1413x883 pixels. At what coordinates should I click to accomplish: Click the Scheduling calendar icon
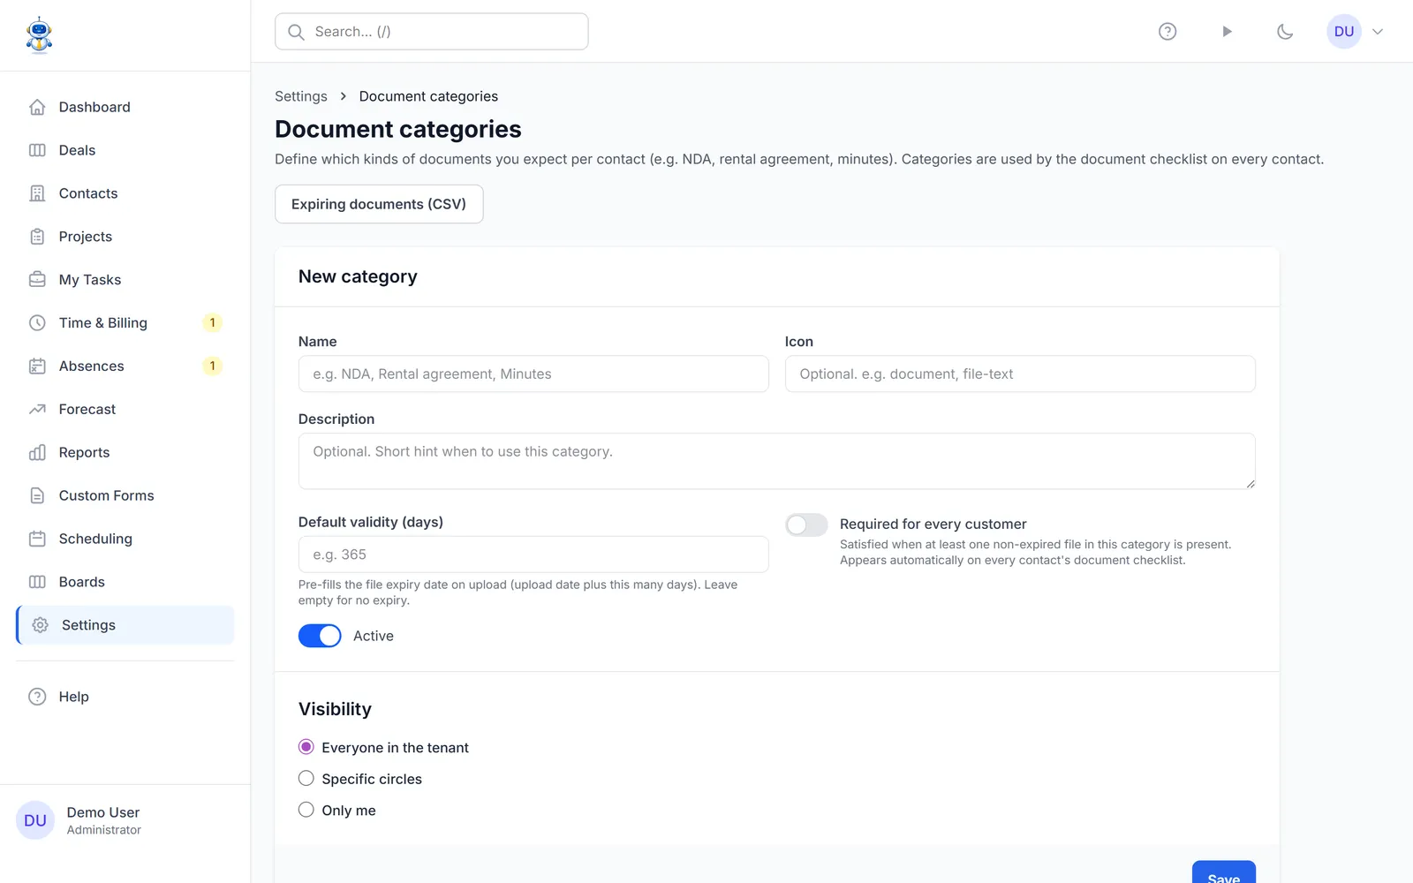tap(37, 539)
